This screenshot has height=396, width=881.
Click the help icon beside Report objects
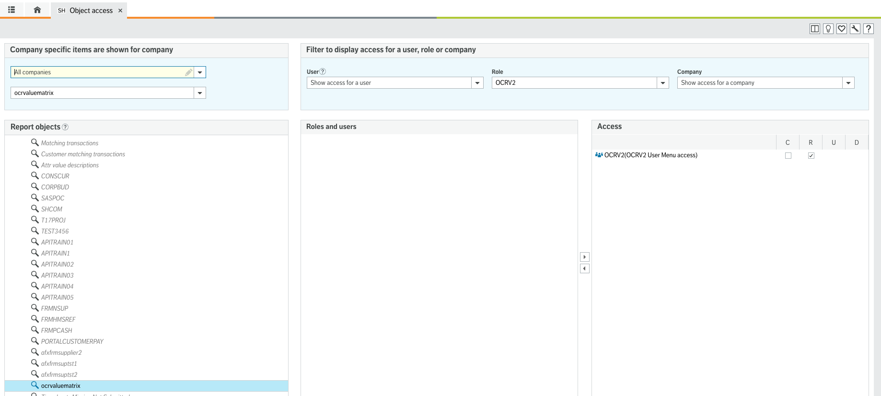click(65, 127)
